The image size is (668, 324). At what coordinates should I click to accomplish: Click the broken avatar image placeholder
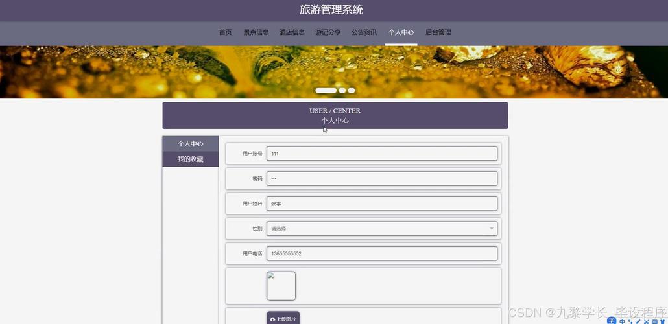(281, 286)
